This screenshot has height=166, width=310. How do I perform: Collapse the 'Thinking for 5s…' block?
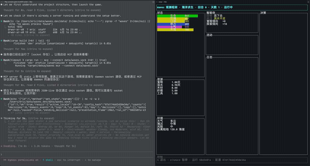point(27,118)
